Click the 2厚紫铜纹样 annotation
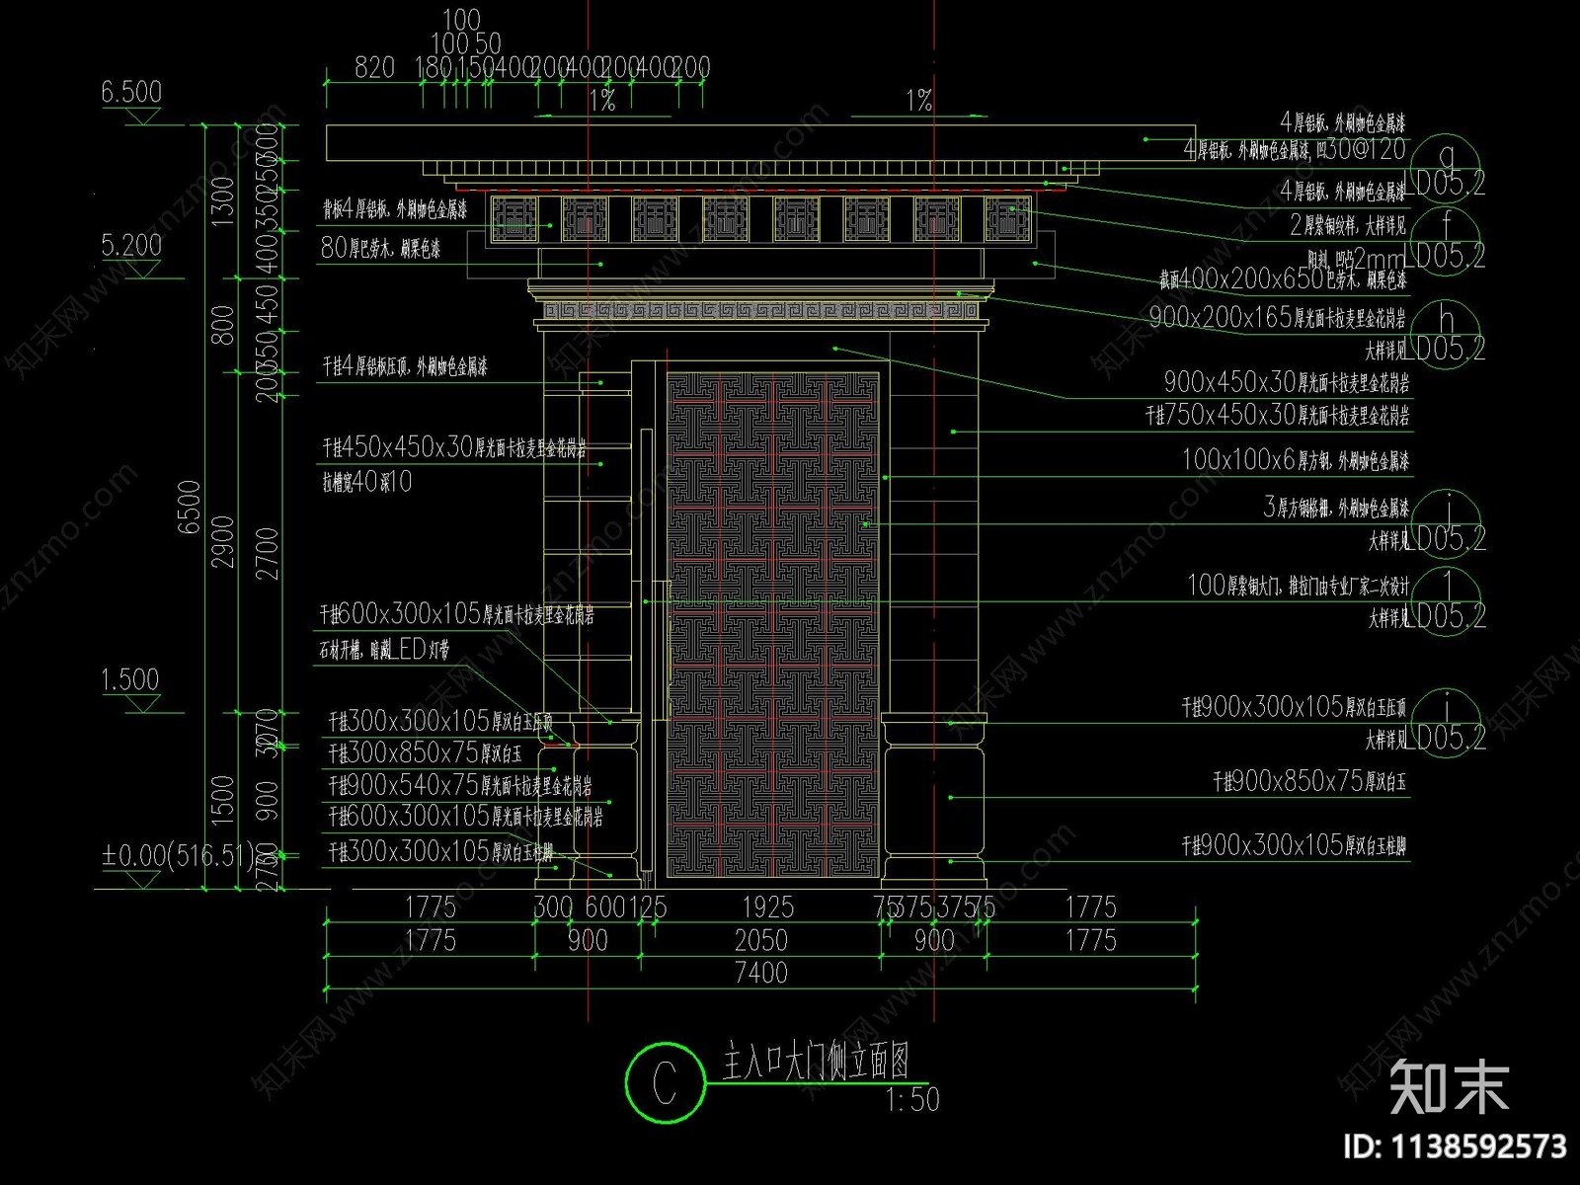This screenshot has height=1185, width=1580. coord(1349,224)
